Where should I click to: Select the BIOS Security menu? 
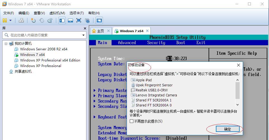click(156, 43)
